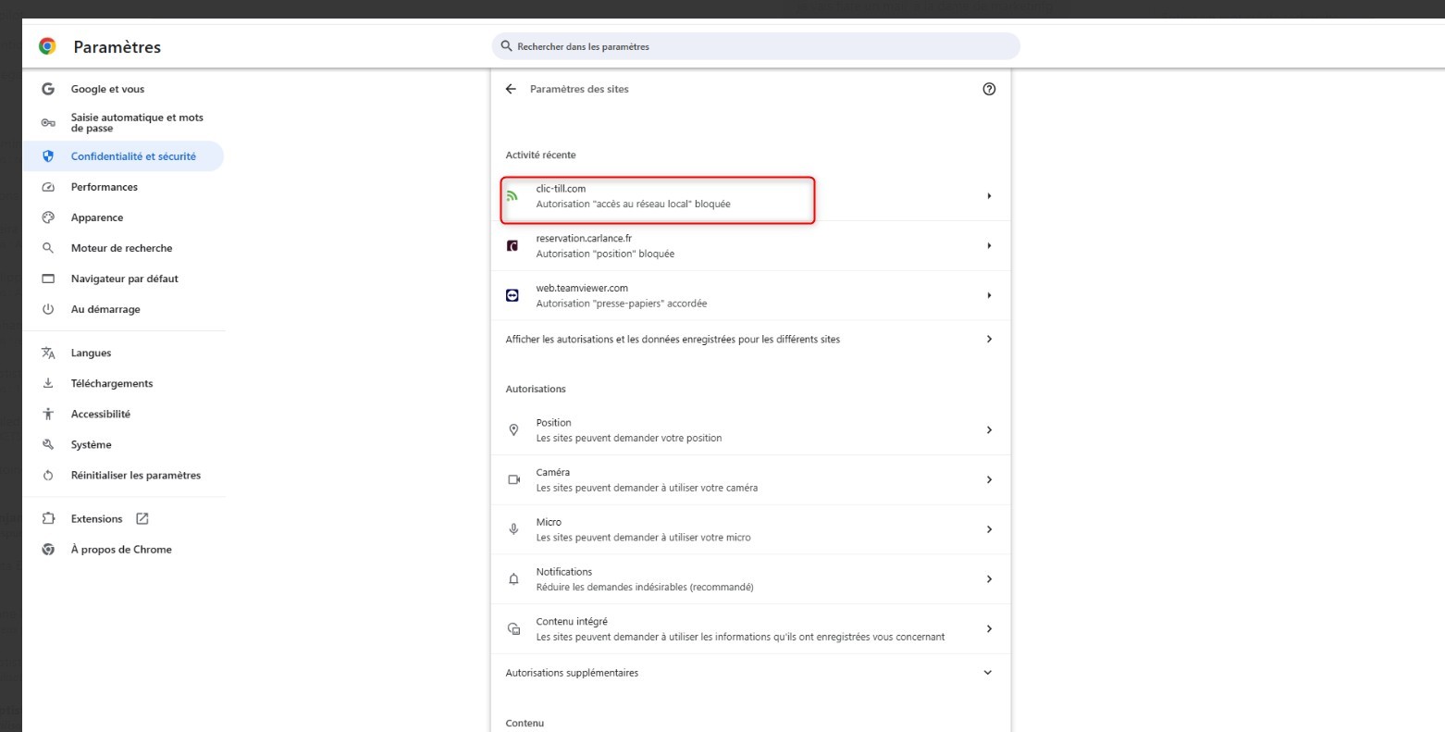Click the back arrow beside Paramètres des sites
This screenshot has width=1445, height=732.
(511, 90)
